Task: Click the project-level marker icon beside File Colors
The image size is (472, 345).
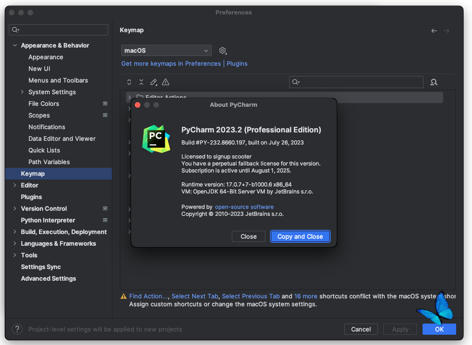Action: [x=105, y=103]
